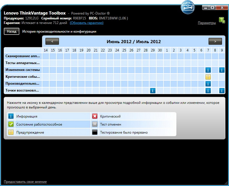Open the Параметры settings link

(x=207, y=23)
